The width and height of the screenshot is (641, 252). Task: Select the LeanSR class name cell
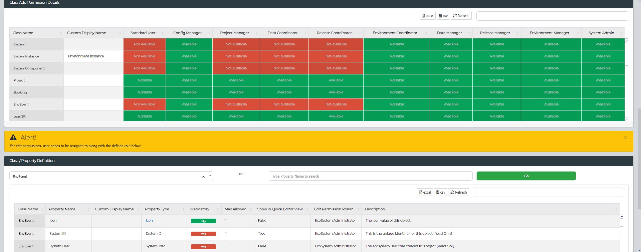pyautogui.click(x=36, y=116)
